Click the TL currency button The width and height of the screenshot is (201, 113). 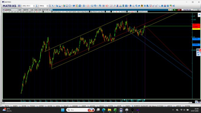tap(113, 12)
